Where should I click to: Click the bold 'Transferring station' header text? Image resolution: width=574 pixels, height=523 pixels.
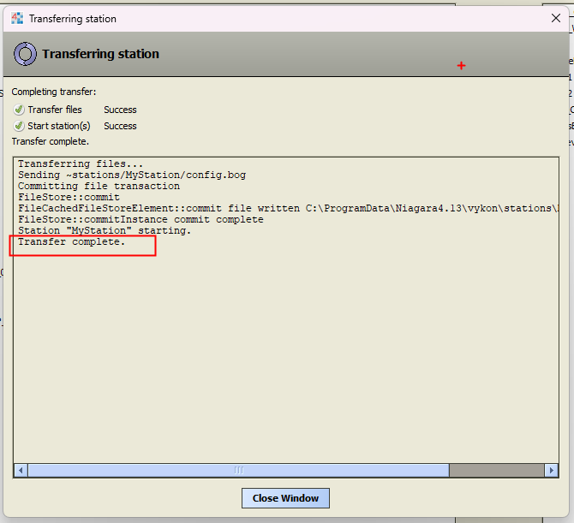(x=100, y=54)
